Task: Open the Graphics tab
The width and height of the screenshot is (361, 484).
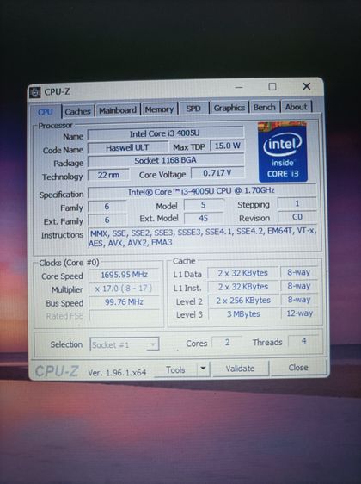Action: click(x=229, y=108)
